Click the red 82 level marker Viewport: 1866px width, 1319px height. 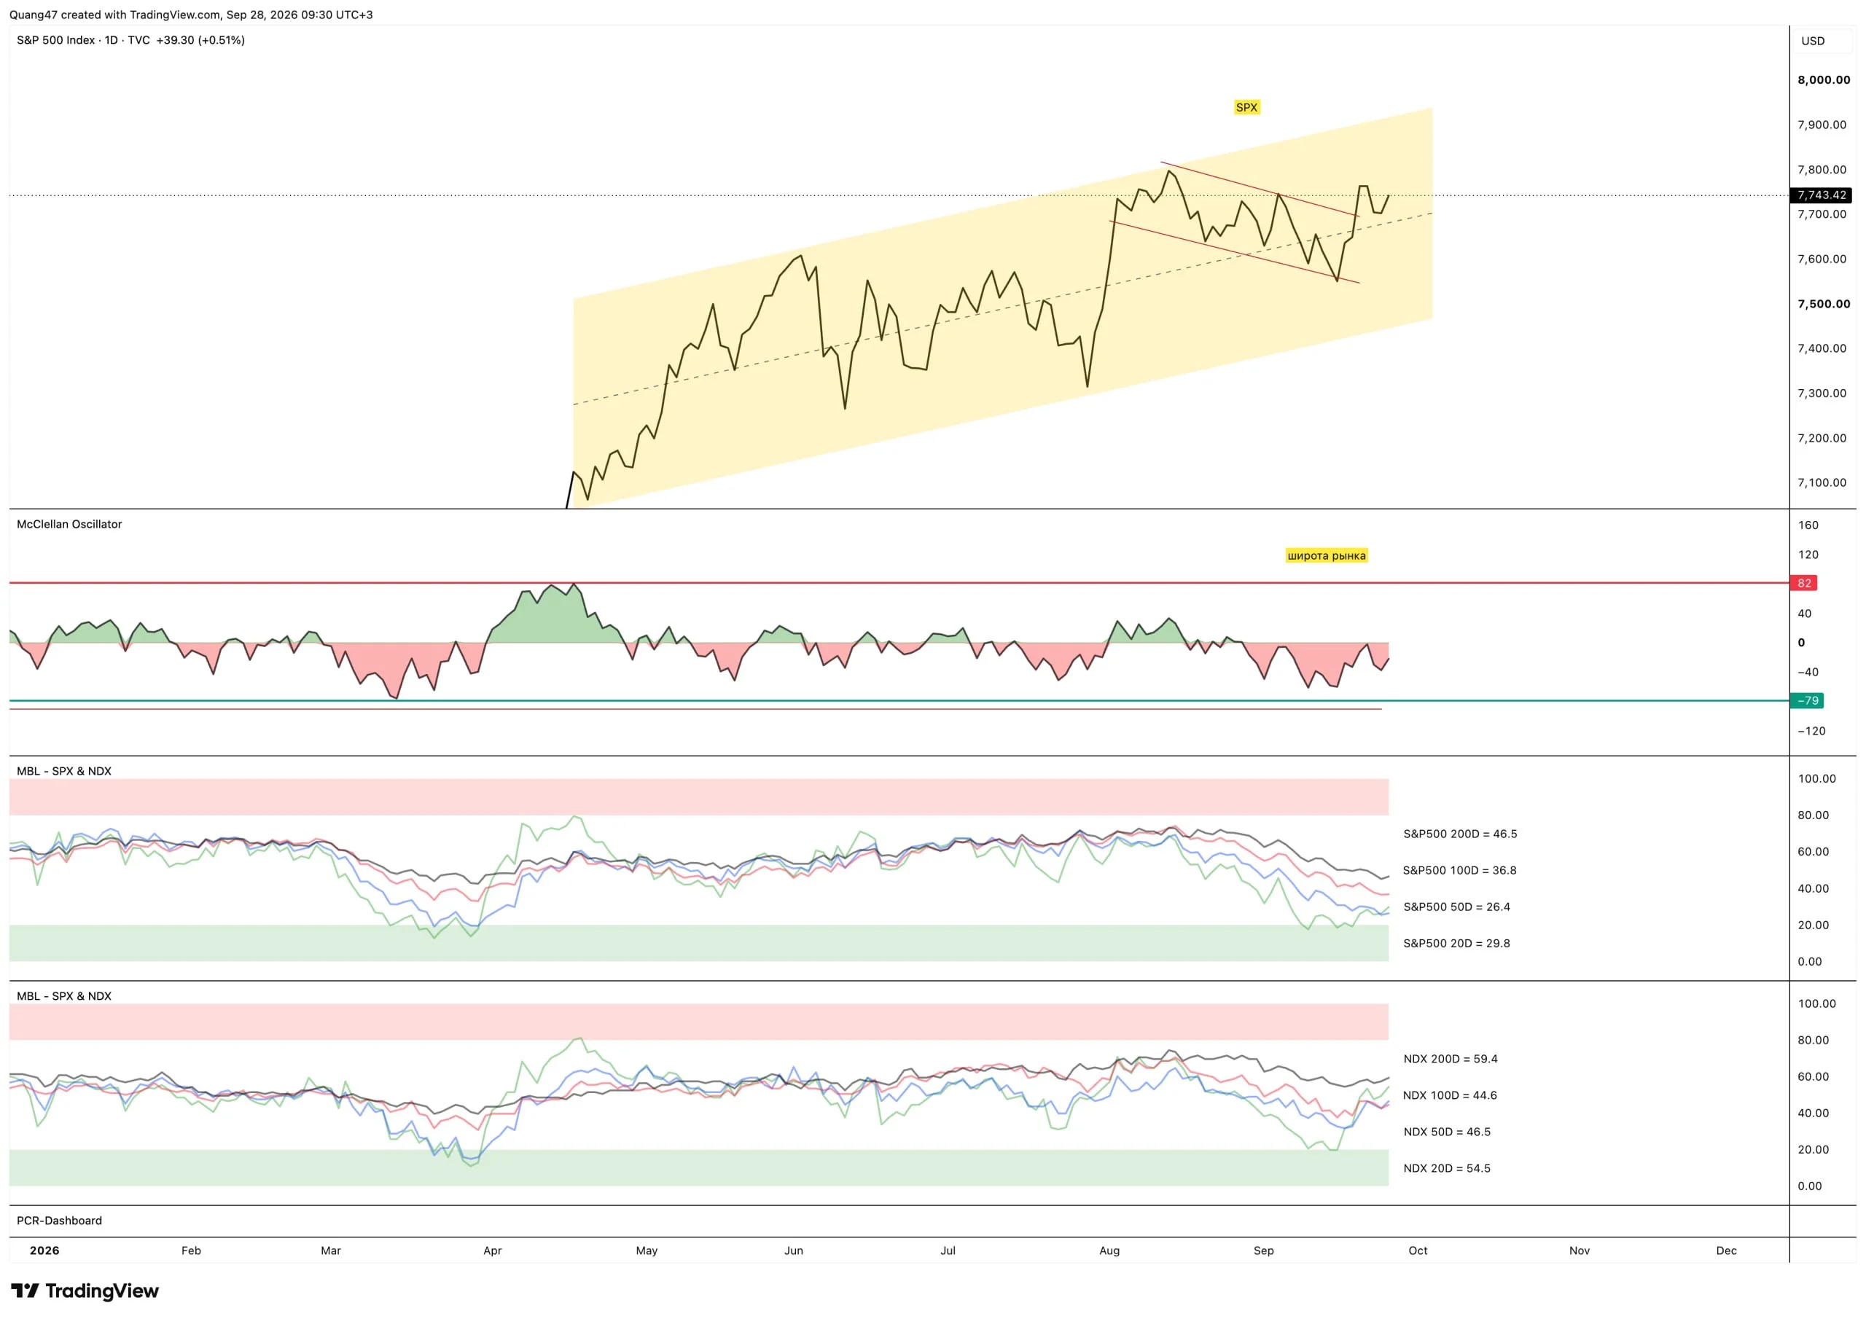[x=1803, y=583]
